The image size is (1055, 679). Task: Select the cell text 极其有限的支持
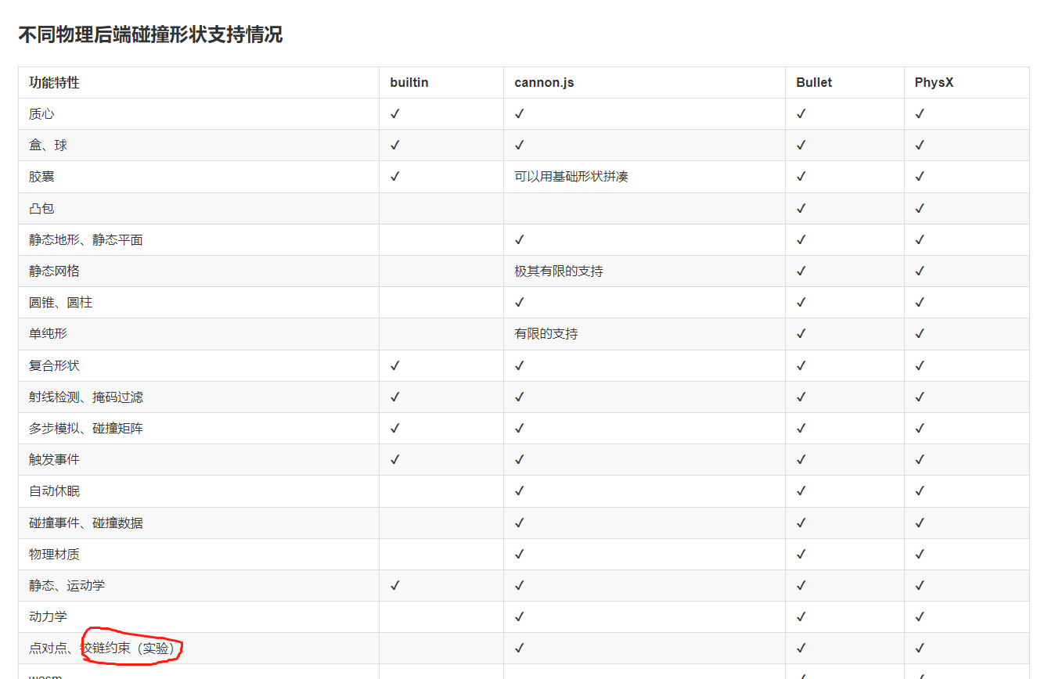pos(559,271)
